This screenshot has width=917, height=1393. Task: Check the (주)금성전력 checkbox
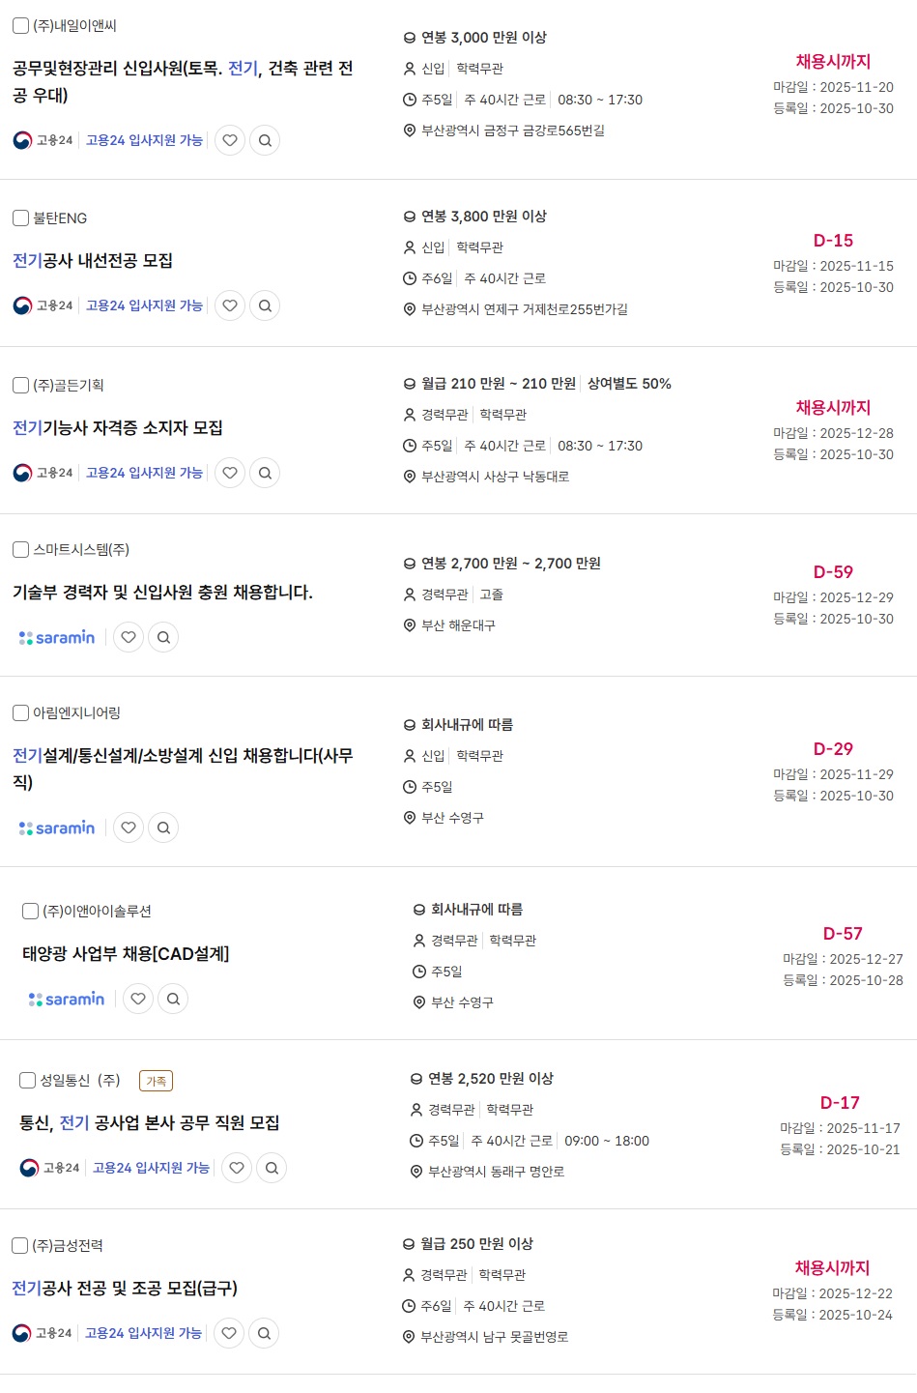point(19,1246)
